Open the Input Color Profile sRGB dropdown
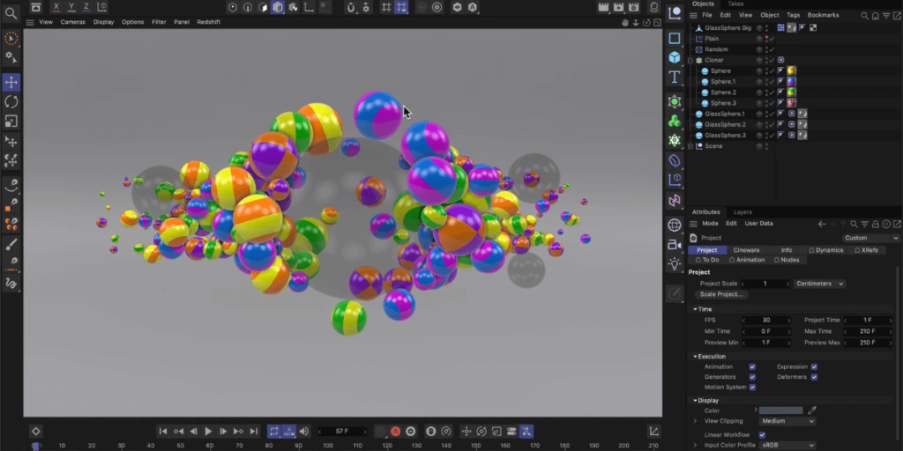 [787, 445]
